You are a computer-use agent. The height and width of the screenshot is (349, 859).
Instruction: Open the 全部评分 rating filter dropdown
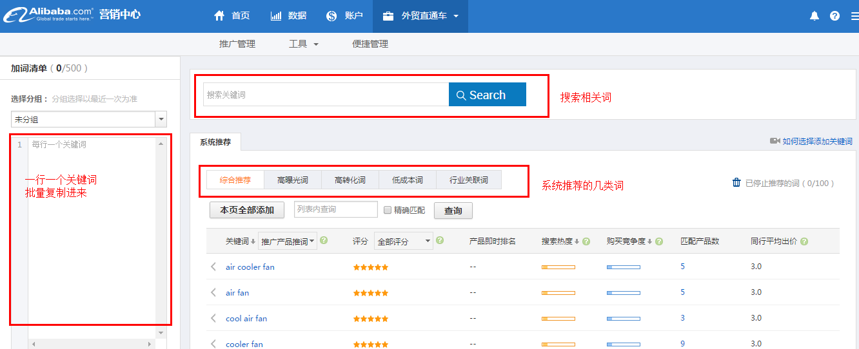403,241
